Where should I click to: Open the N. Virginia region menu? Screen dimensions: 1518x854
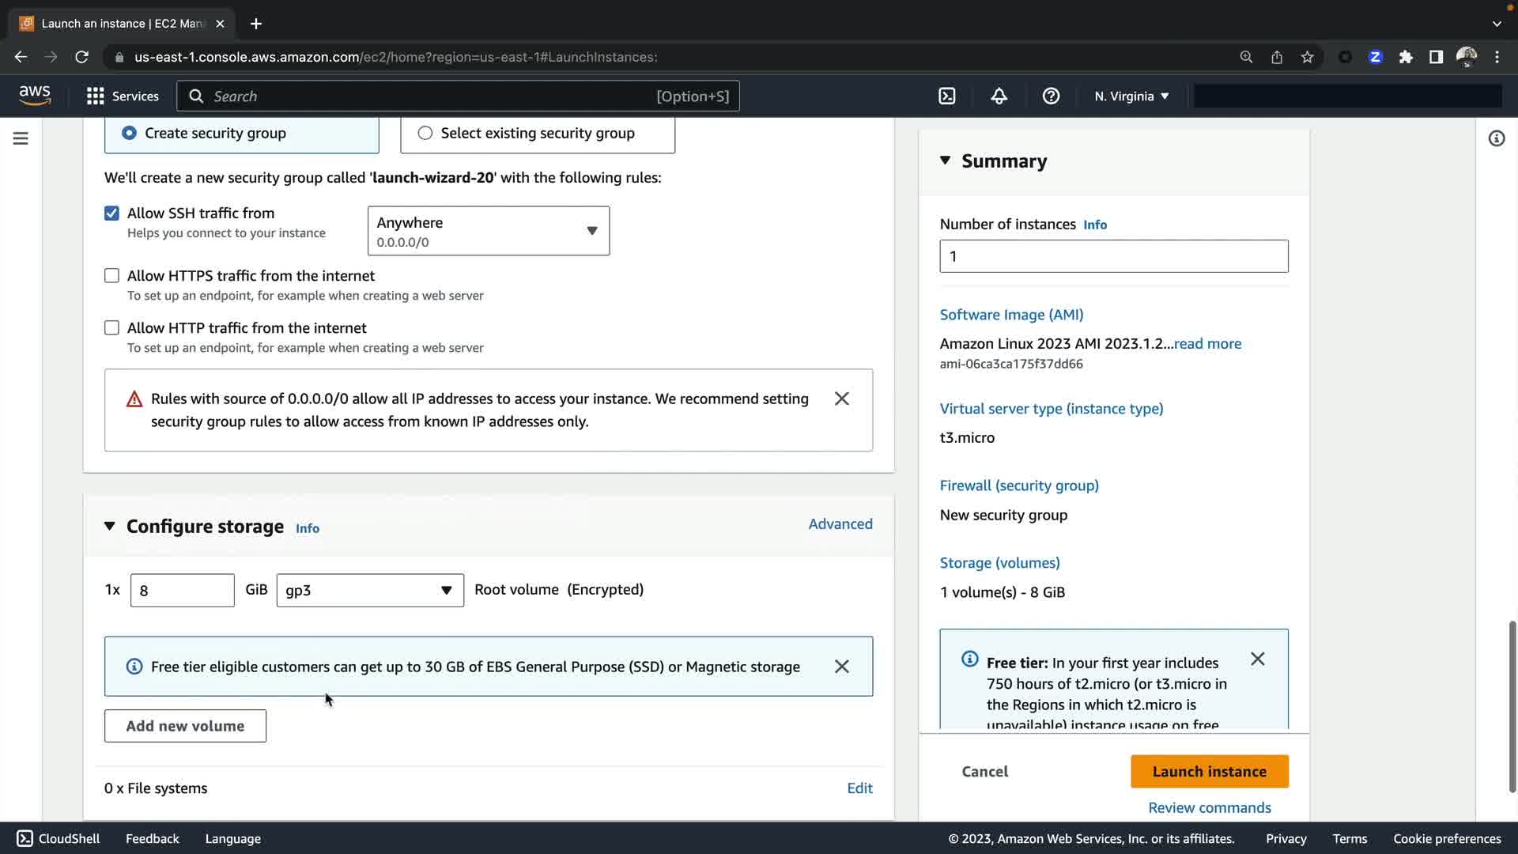coord(1131,96)
